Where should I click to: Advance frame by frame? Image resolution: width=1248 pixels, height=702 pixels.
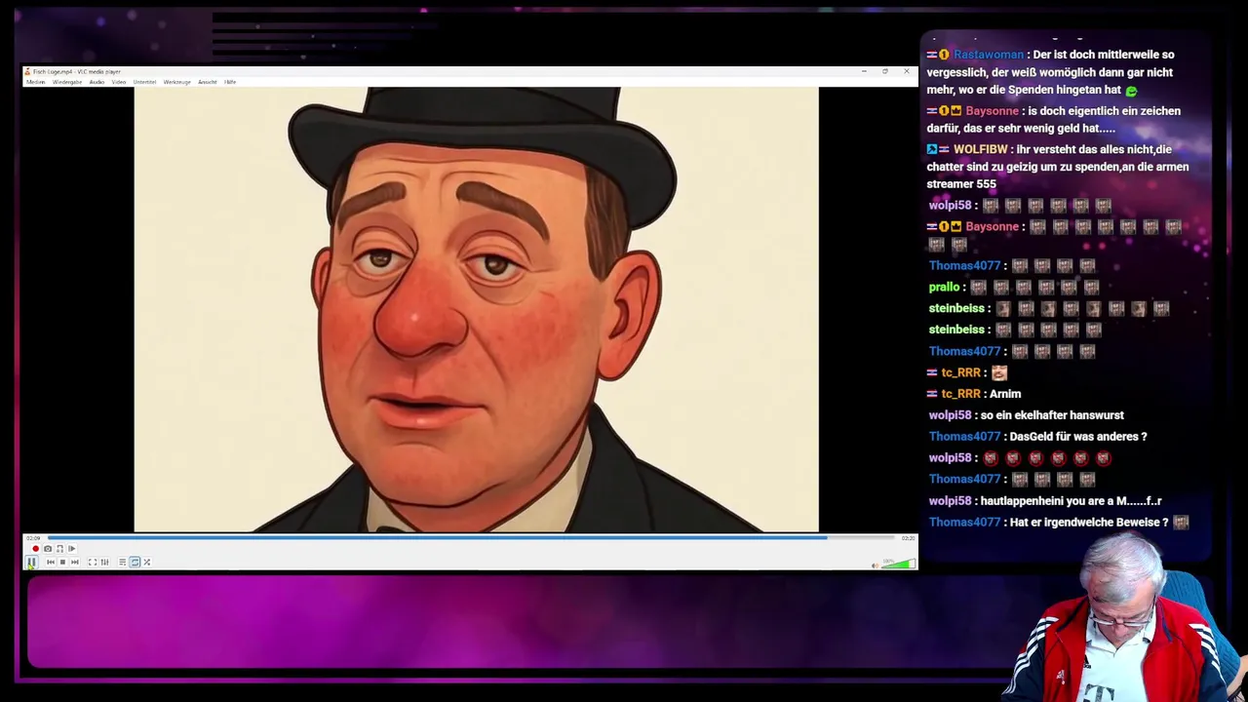tap(71, 549)
